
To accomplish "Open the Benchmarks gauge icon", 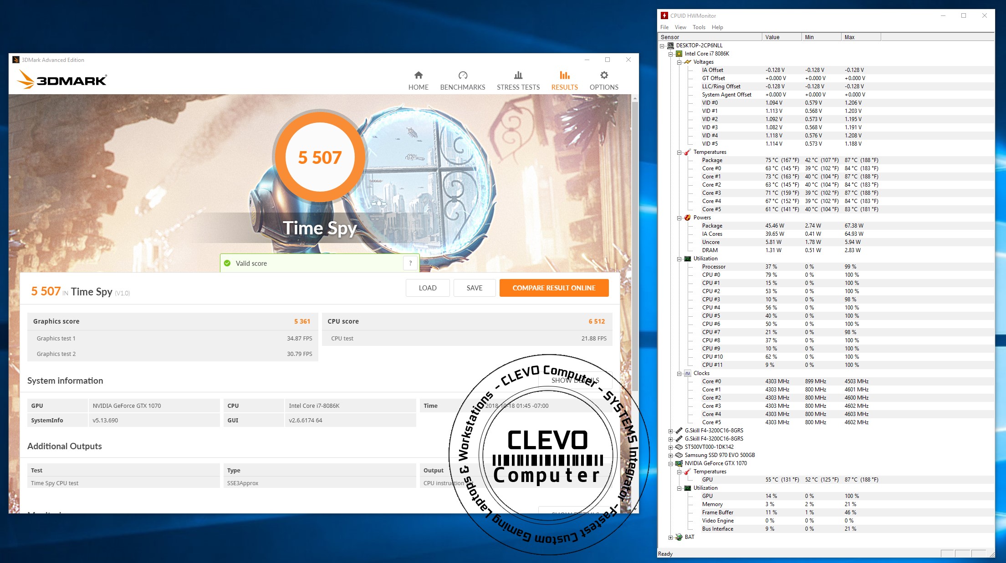I will 462,76.
